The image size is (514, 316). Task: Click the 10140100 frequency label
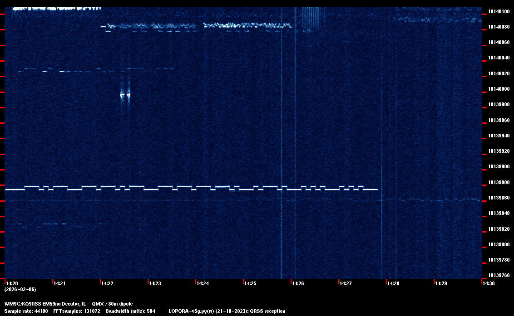[x=499, y=11]
